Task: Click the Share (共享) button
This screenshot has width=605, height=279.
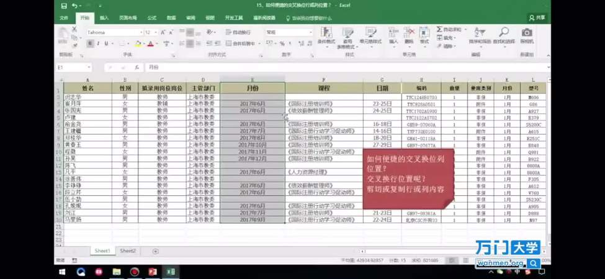Action: click(x=537, y=18)
